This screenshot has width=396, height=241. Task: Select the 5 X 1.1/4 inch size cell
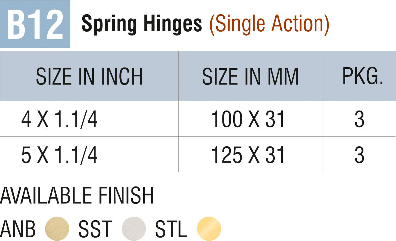59,155
